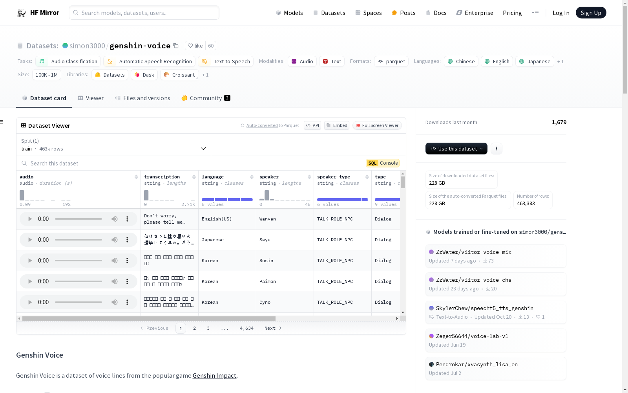This screenshot has width=628, height=393.
Task: Go to Datasets in the navigation
Action: (329, 13)
